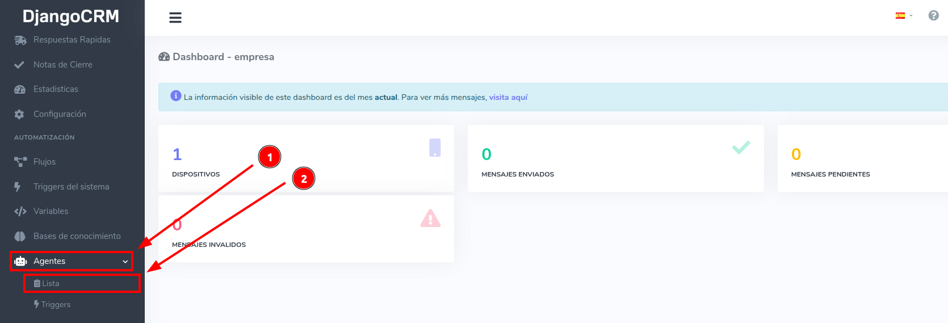The width and height of the screenshot is (948, 323).
Task: Click the Notas de Cierre checkmark icon
Action: (x=19, y=65)
